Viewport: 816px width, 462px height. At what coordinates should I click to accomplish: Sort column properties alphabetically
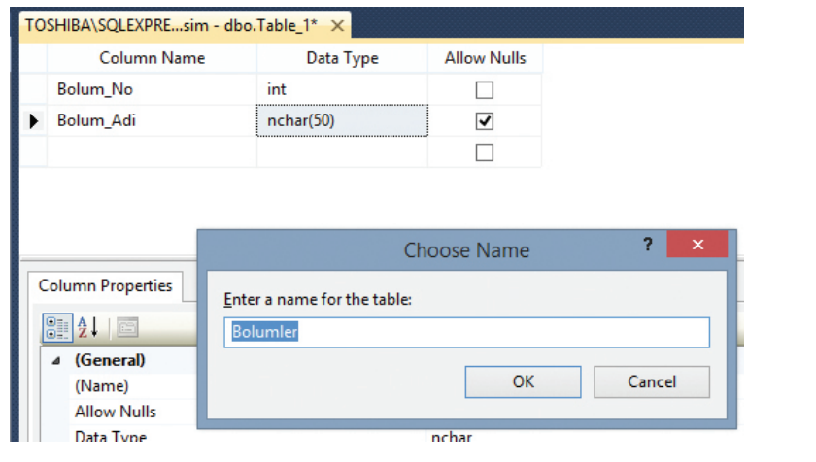[x=87, y=328]
